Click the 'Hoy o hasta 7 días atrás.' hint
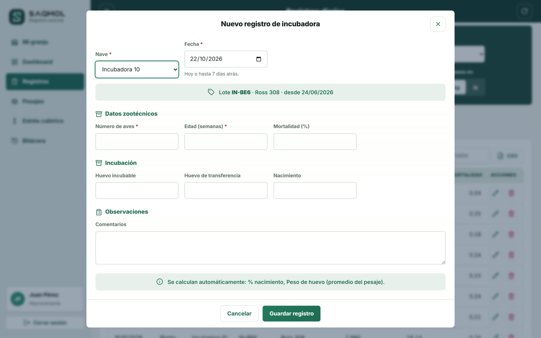 tap(212, 74)
